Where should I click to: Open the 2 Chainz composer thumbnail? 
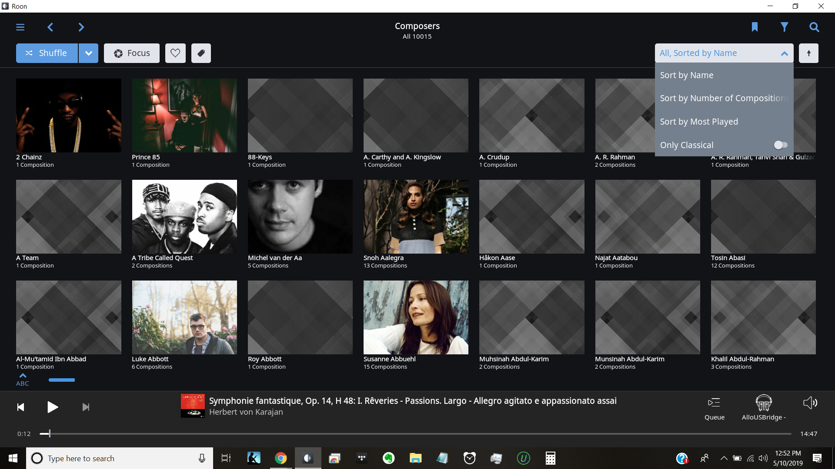tap(69, 115)
